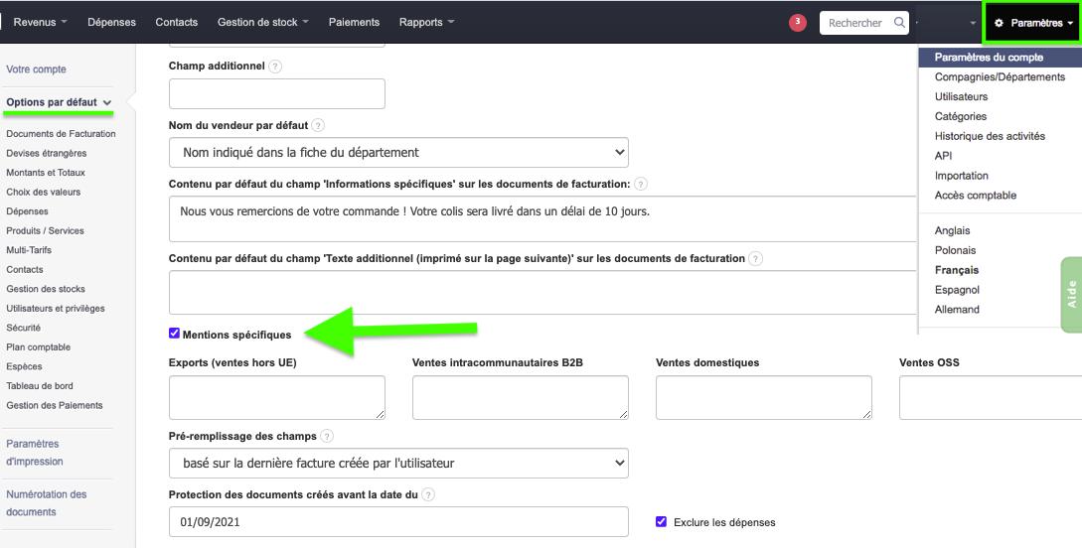The width and height of the screenshot is (1082, 548).
Task: Open Contacts link in sidebar
Action: coord(24,269)
